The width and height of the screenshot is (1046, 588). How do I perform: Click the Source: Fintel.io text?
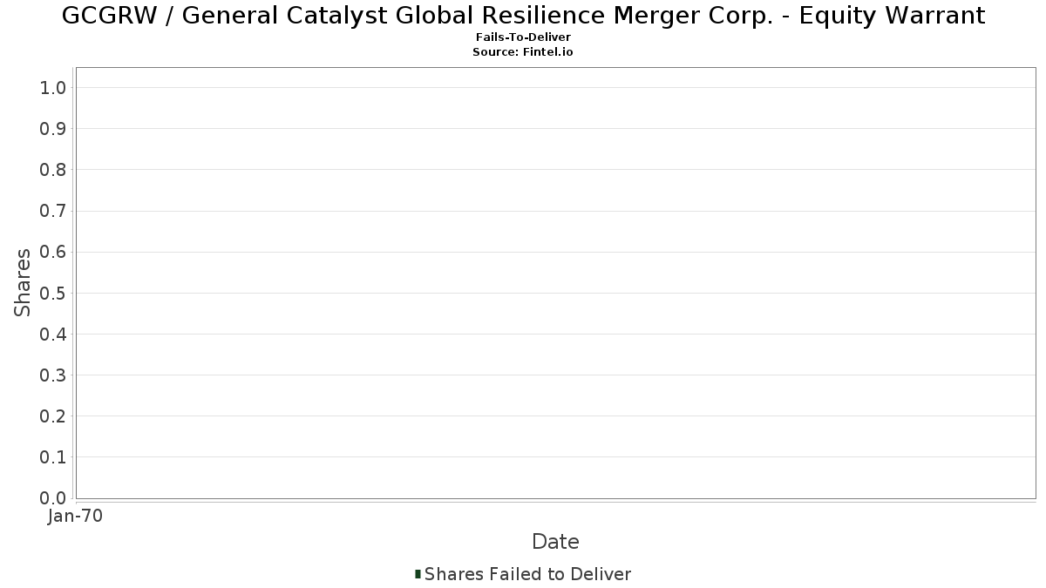[523, 52]
